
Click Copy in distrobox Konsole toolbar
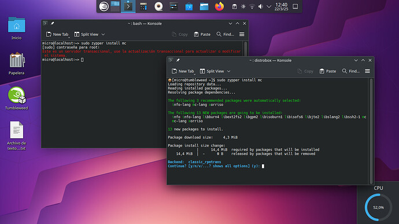coord(305,71)
